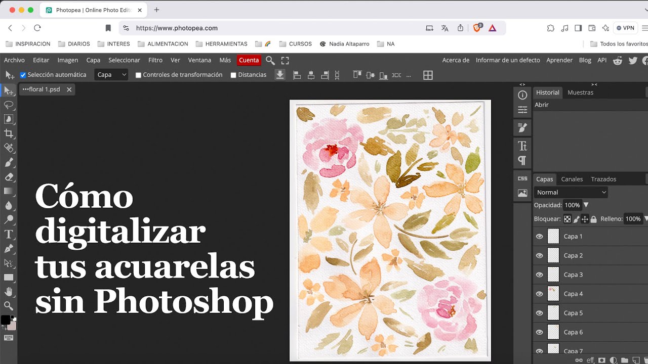Expand the Relleno slider arrow
This screenshot has height=364, width=648.
click(x=646, y=219)
